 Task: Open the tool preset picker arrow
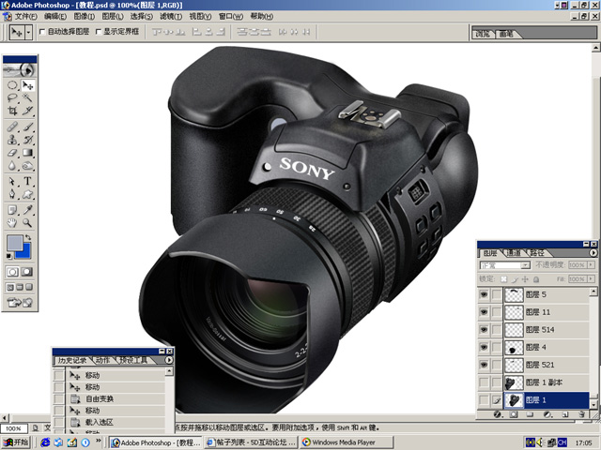pyautogui.click(x=28, y=32)
